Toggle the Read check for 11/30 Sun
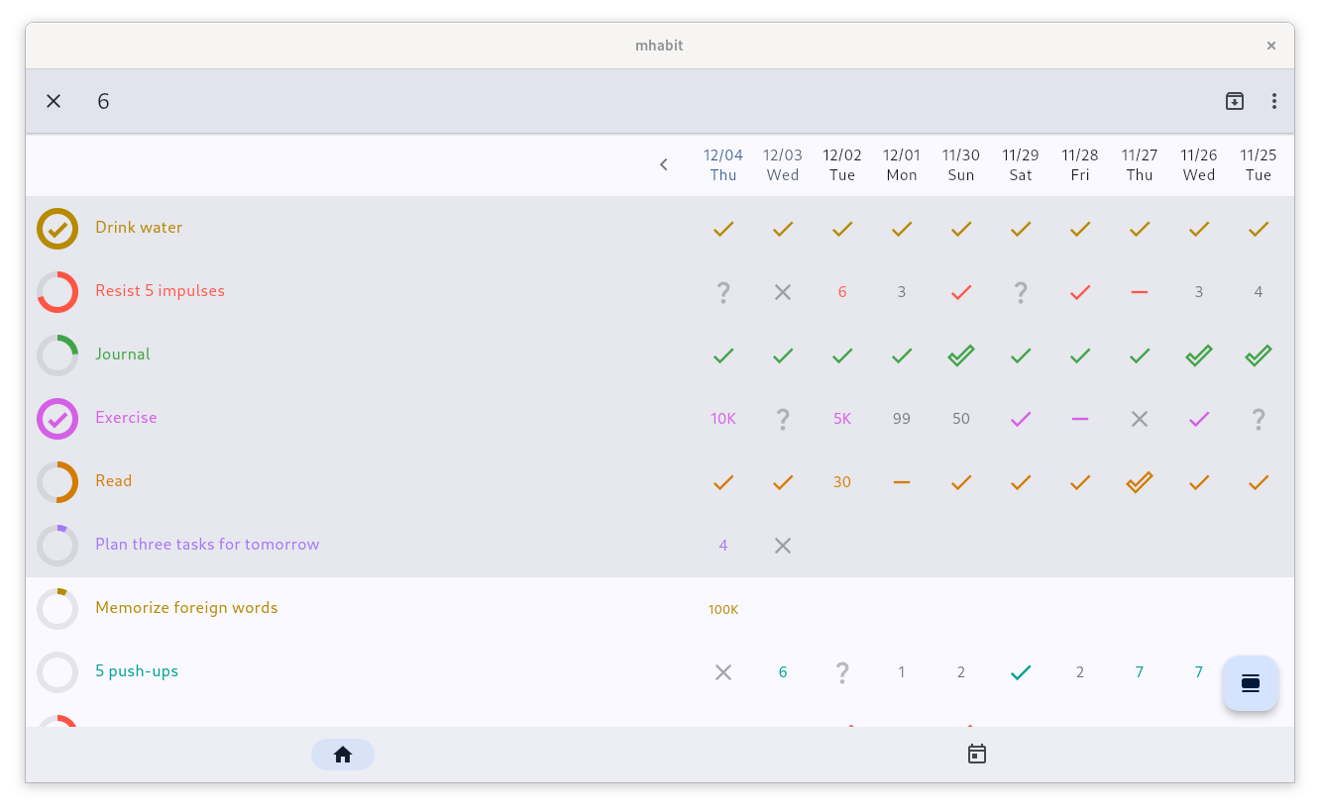 [x=961, y=482]
